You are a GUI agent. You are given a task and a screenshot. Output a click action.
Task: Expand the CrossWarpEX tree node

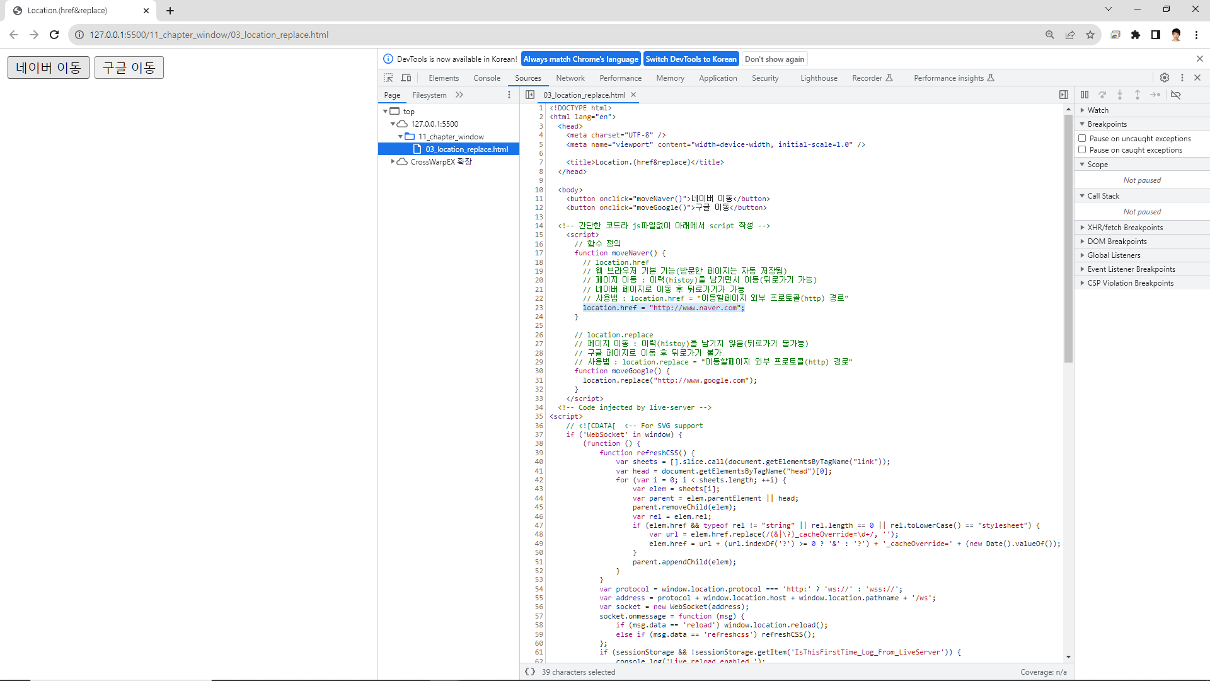(x=393, y=161)
